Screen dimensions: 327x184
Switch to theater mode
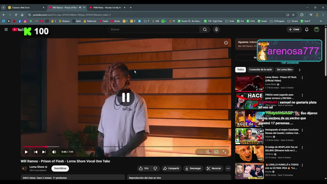(x=216, y=152)
